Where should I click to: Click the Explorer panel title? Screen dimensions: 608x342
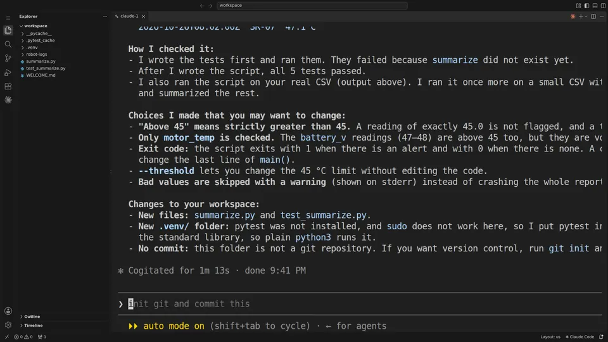[x=28, y=16]
